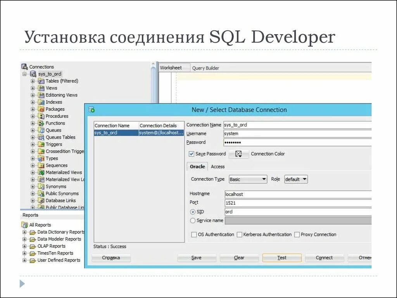
Task: Click the Tables (Filtered) folder icon
Action: click(41, 81)
